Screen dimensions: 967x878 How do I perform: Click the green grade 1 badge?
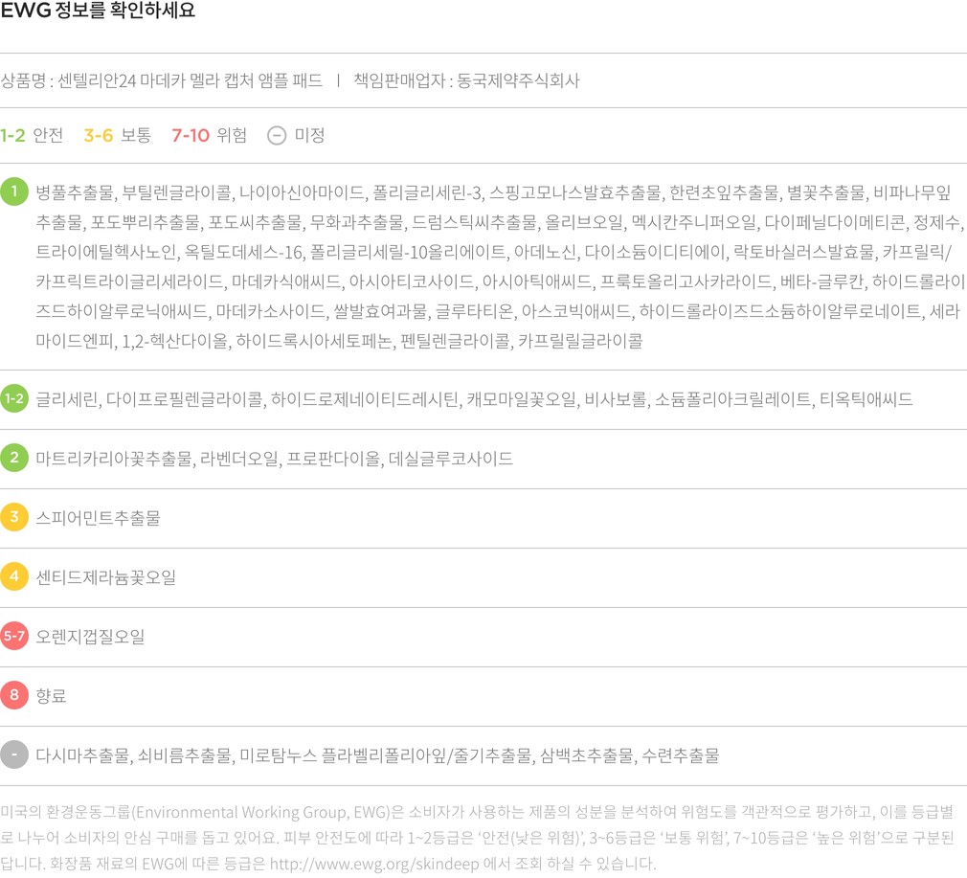14,191
